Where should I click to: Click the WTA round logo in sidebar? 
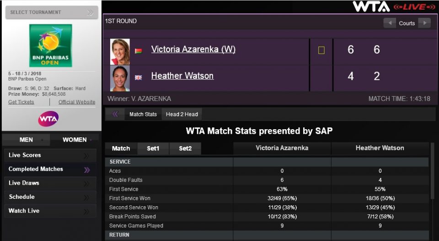coord(48,119)
